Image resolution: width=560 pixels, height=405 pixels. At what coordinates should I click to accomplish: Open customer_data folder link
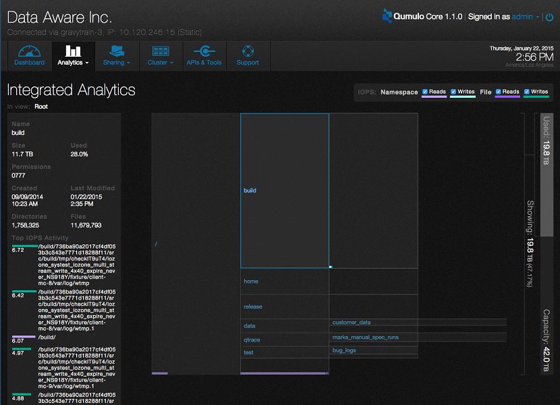(x=352, y=323)
